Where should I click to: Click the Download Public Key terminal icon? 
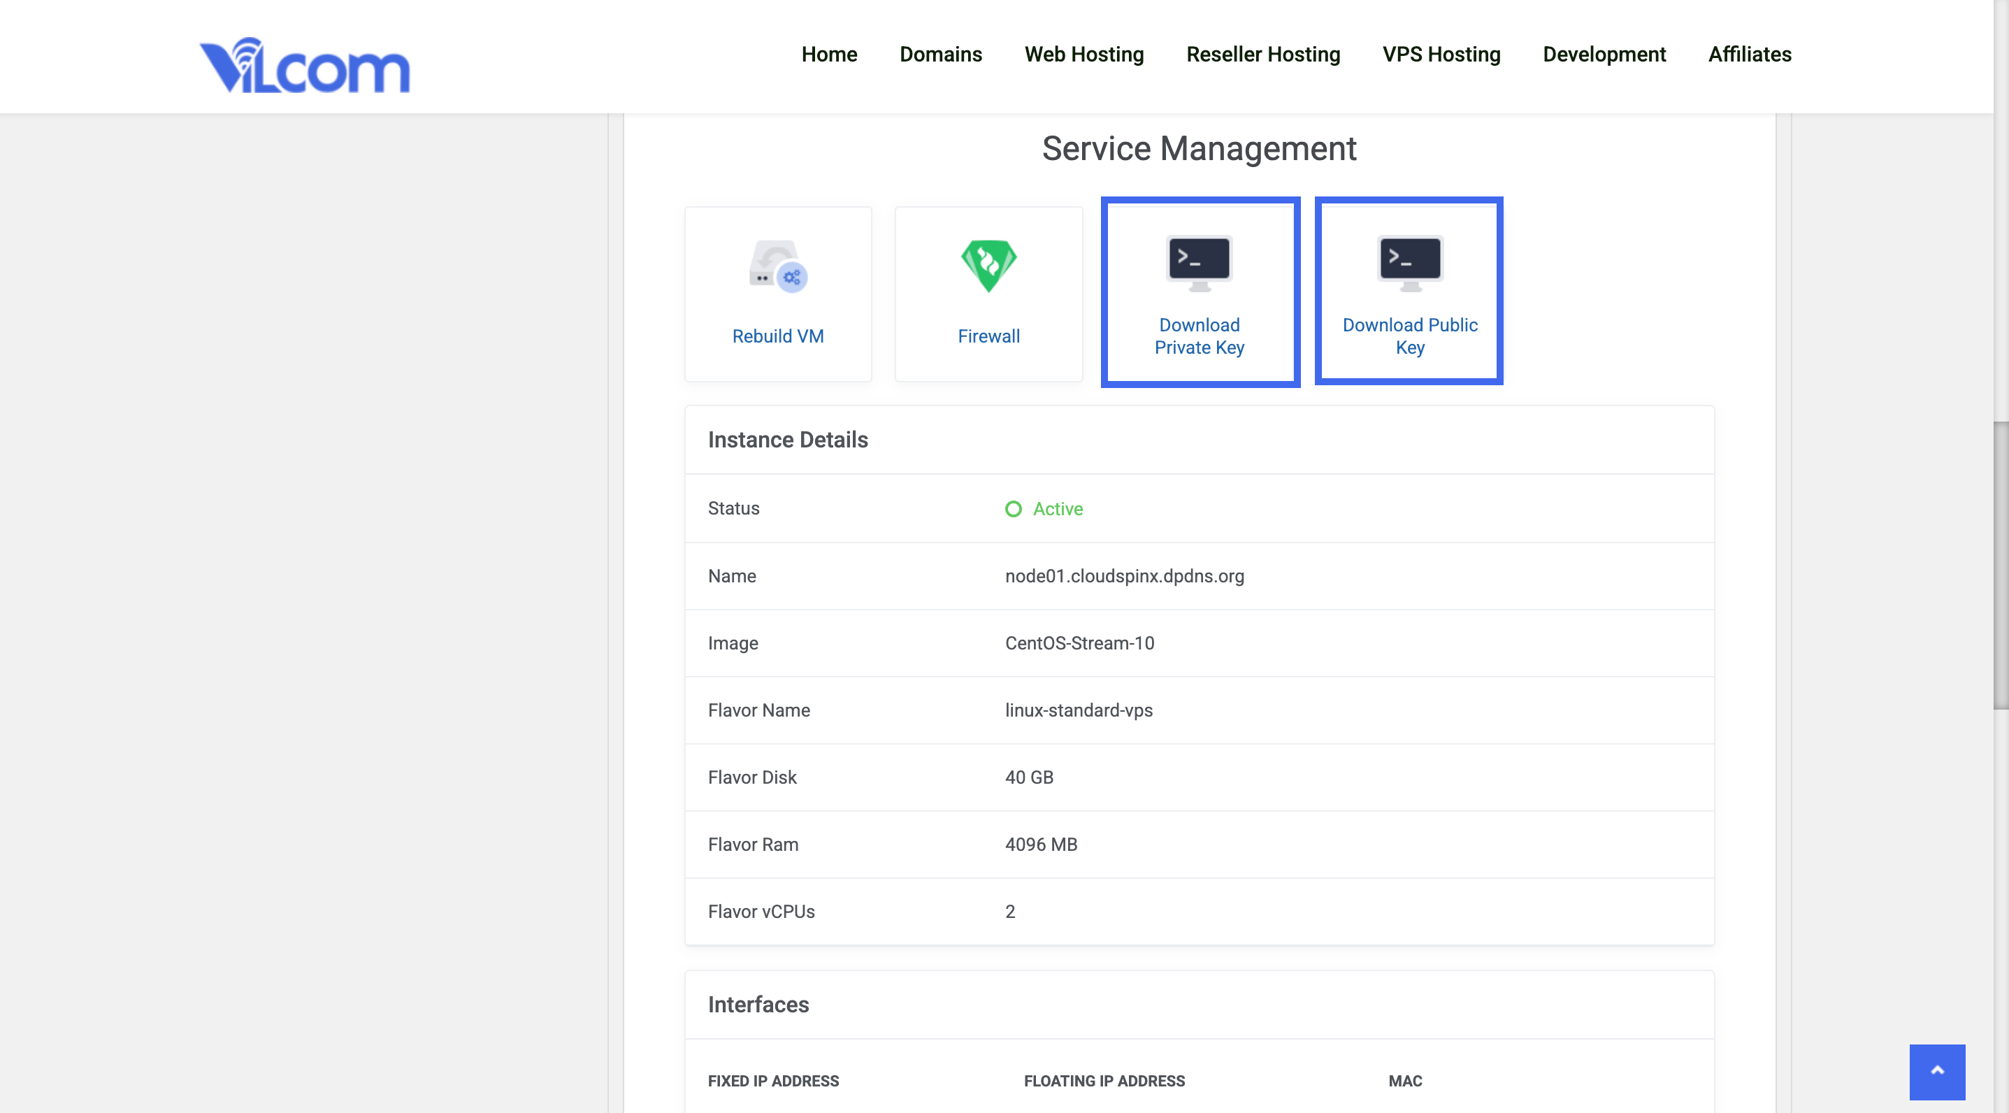click(x=1409, y=261)
